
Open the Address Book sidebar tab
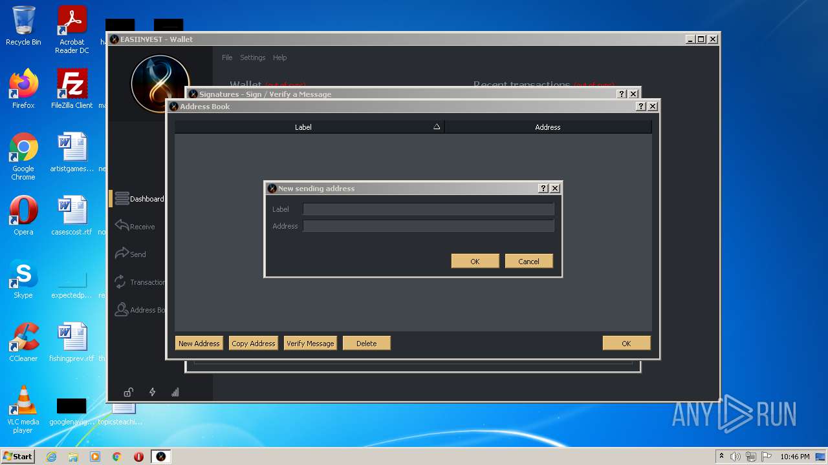coord(138,310)
